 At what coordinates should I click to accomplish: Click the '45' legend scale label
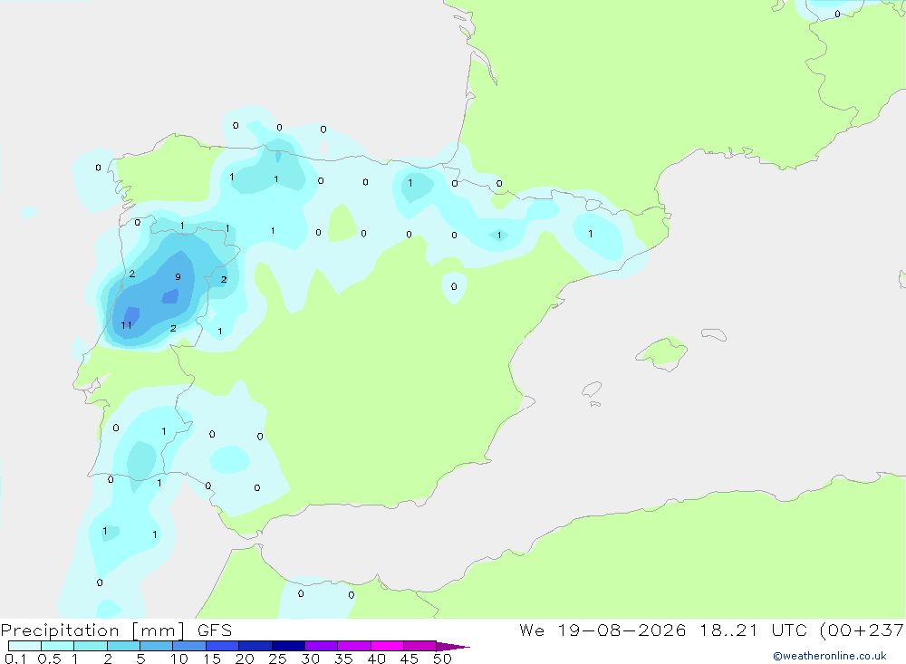[x=410, y=659]
